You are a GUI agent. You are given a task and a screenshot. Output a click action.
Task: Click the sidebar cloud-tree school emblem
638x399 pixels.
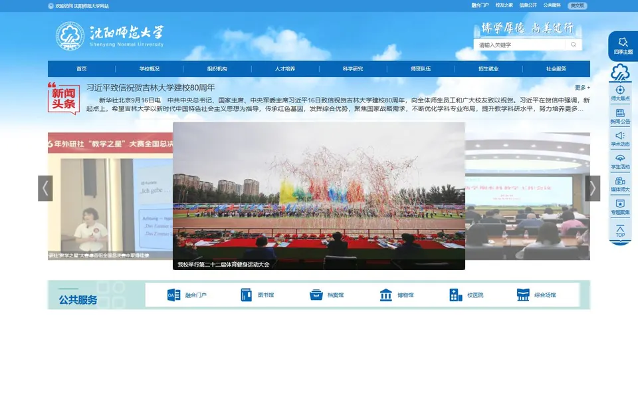620,72
